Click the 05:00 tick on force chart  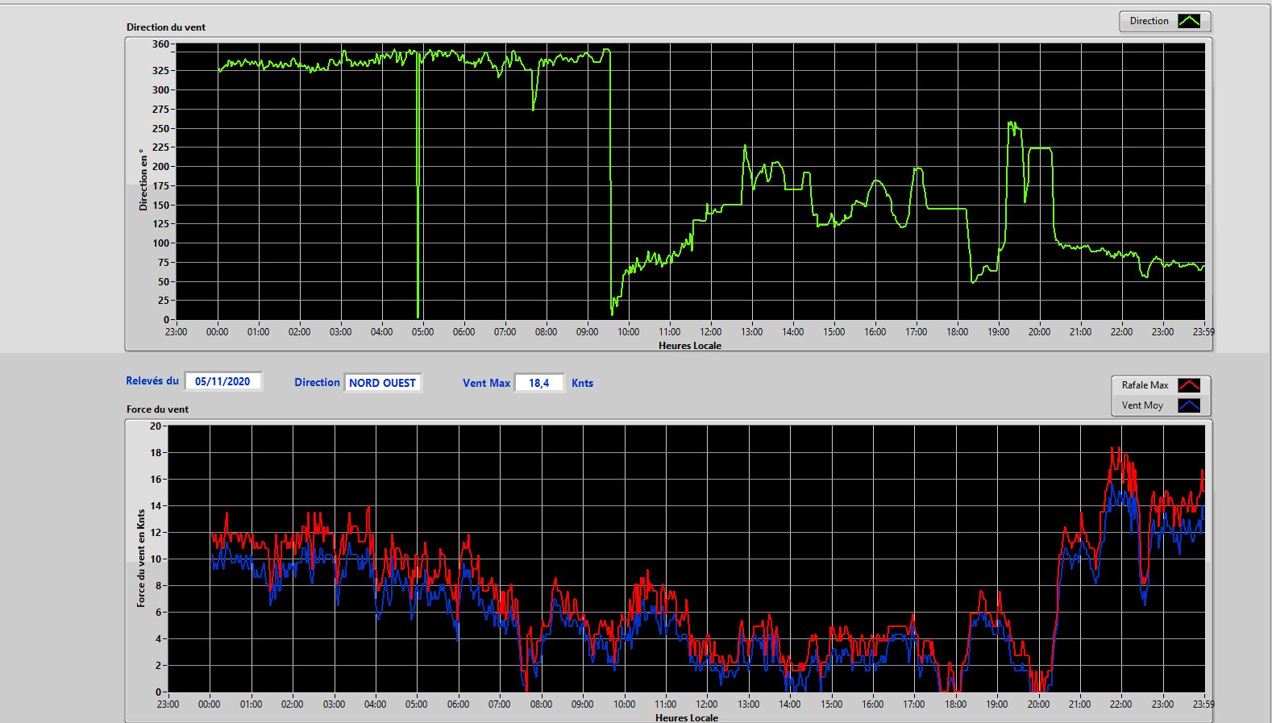(417, 704)
